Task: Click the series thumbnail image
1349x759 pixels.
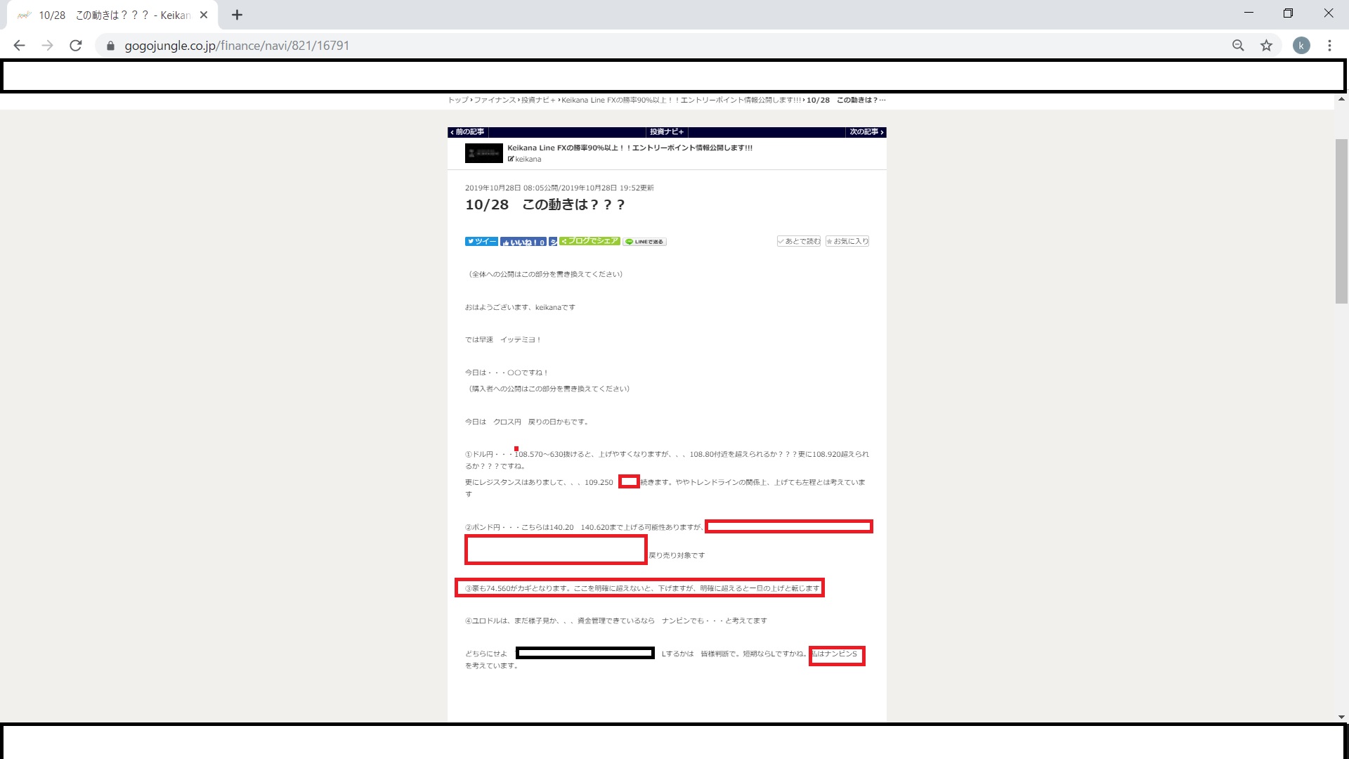Action: click(x=483, y=153)
